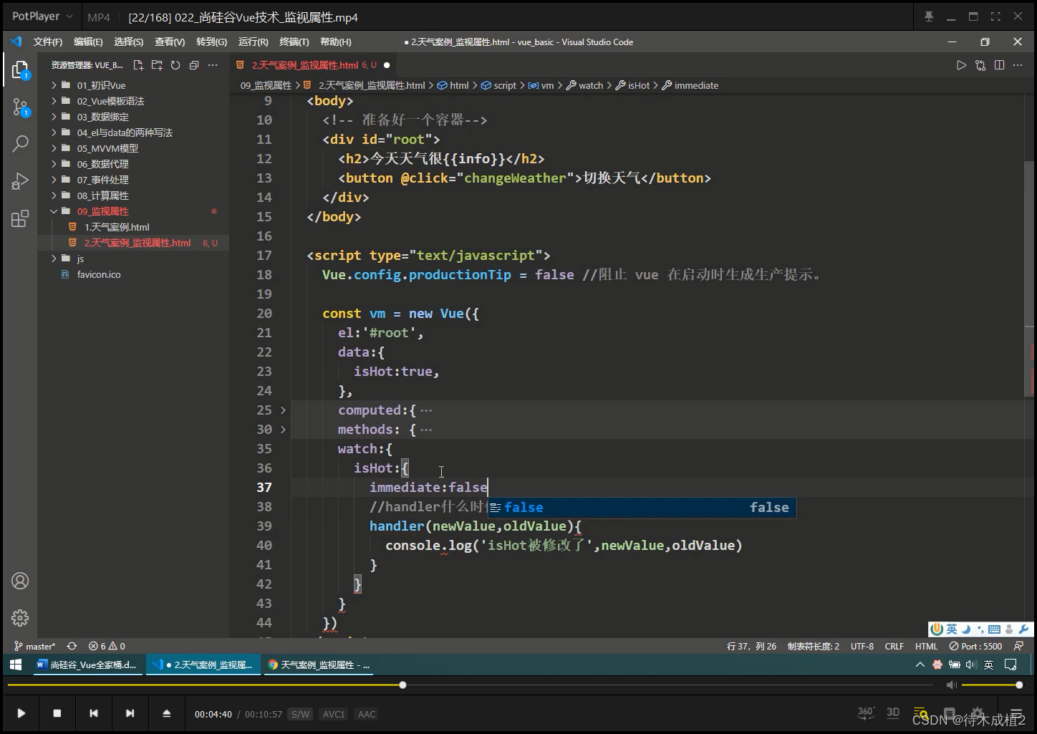Open 1.天气案例.html in explorer
Screen dimensions: 1037x734
click(x=117, y=227)
